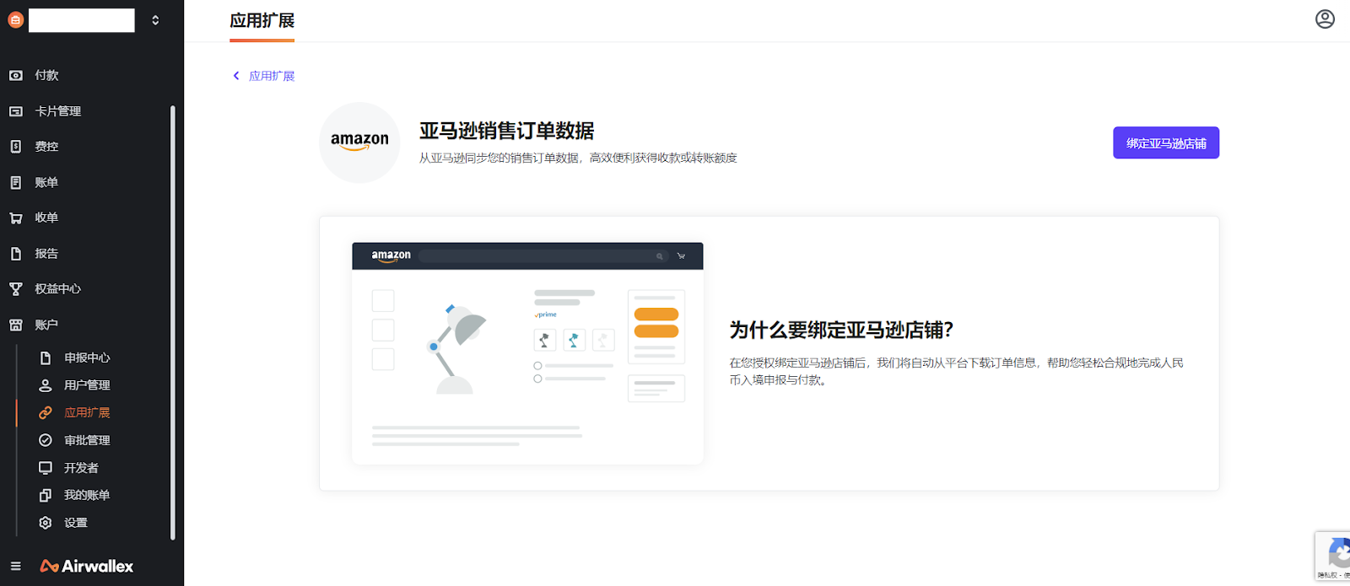Viewport: 1350px width, 586px height.
Task: Click the 设置 gear icon
Action: click(x=46, y=523)
